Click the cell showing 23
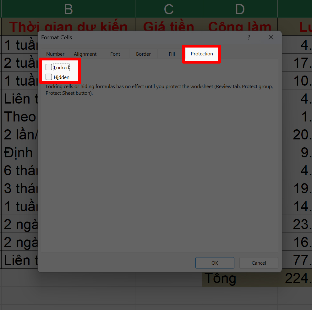This screenshot has width=312, height=310. [x=297, y=224]
